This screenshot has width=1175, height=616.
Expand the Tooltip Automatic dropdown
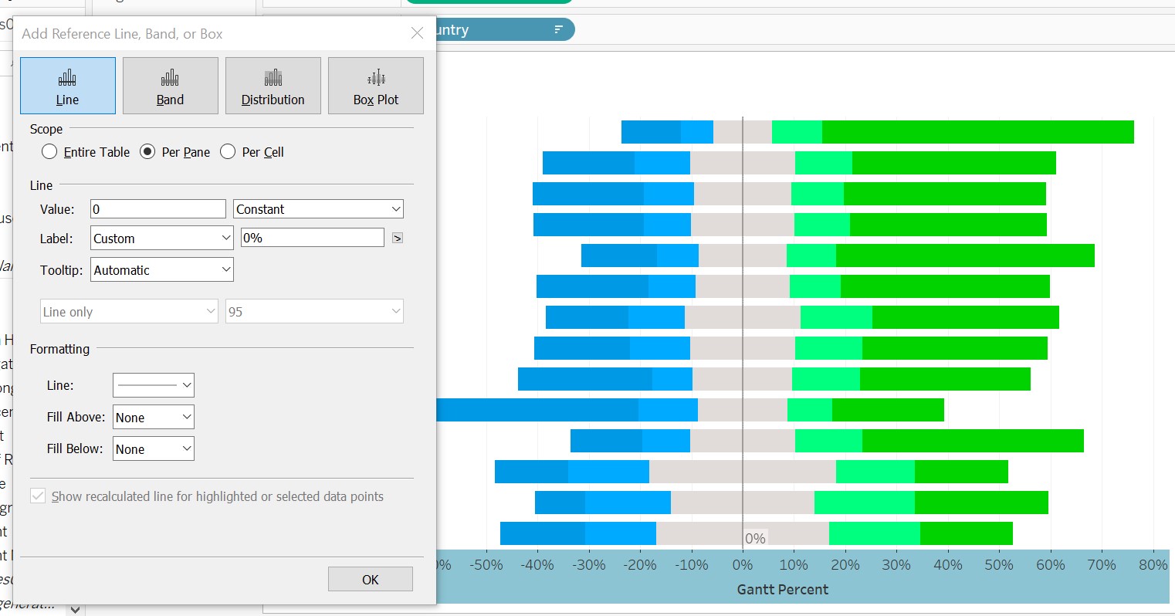[x=161, y=270]
